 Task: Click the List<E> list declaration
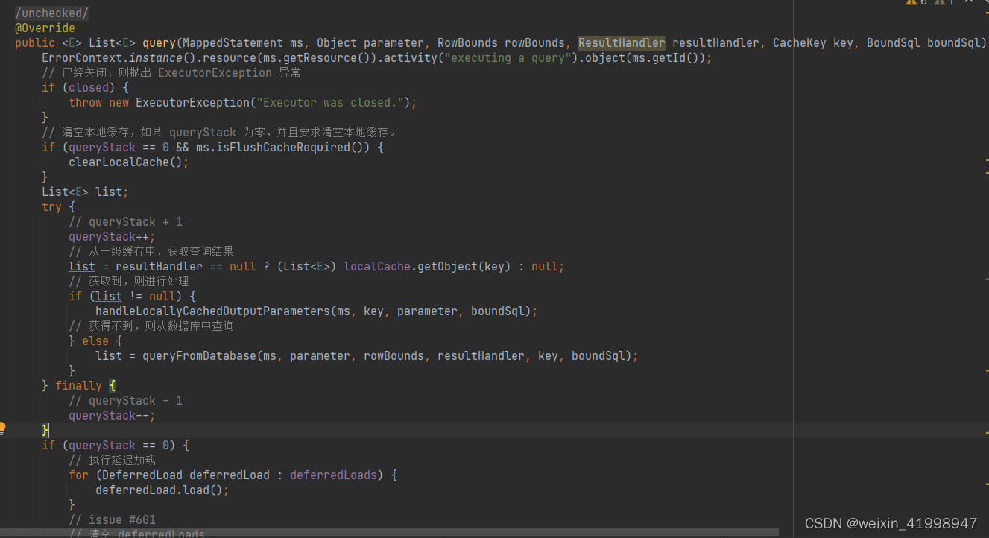85,192
